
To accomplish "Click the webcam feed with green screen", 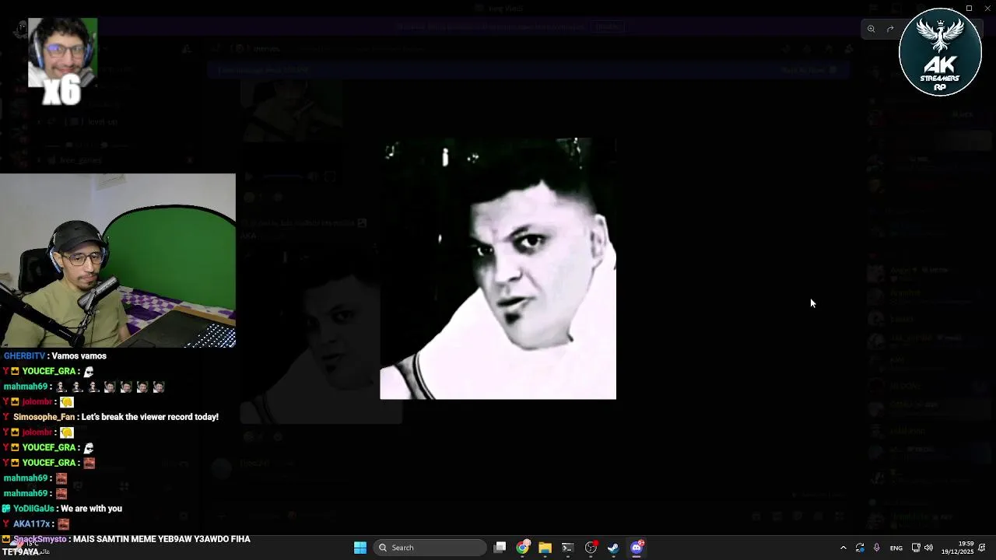I will click(117, 261).
